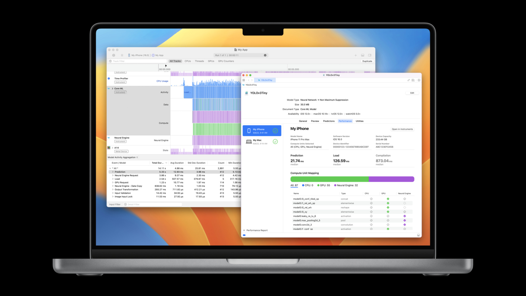
Task: Click the run info icon beside 00:00:11
Action: point(265,55)
